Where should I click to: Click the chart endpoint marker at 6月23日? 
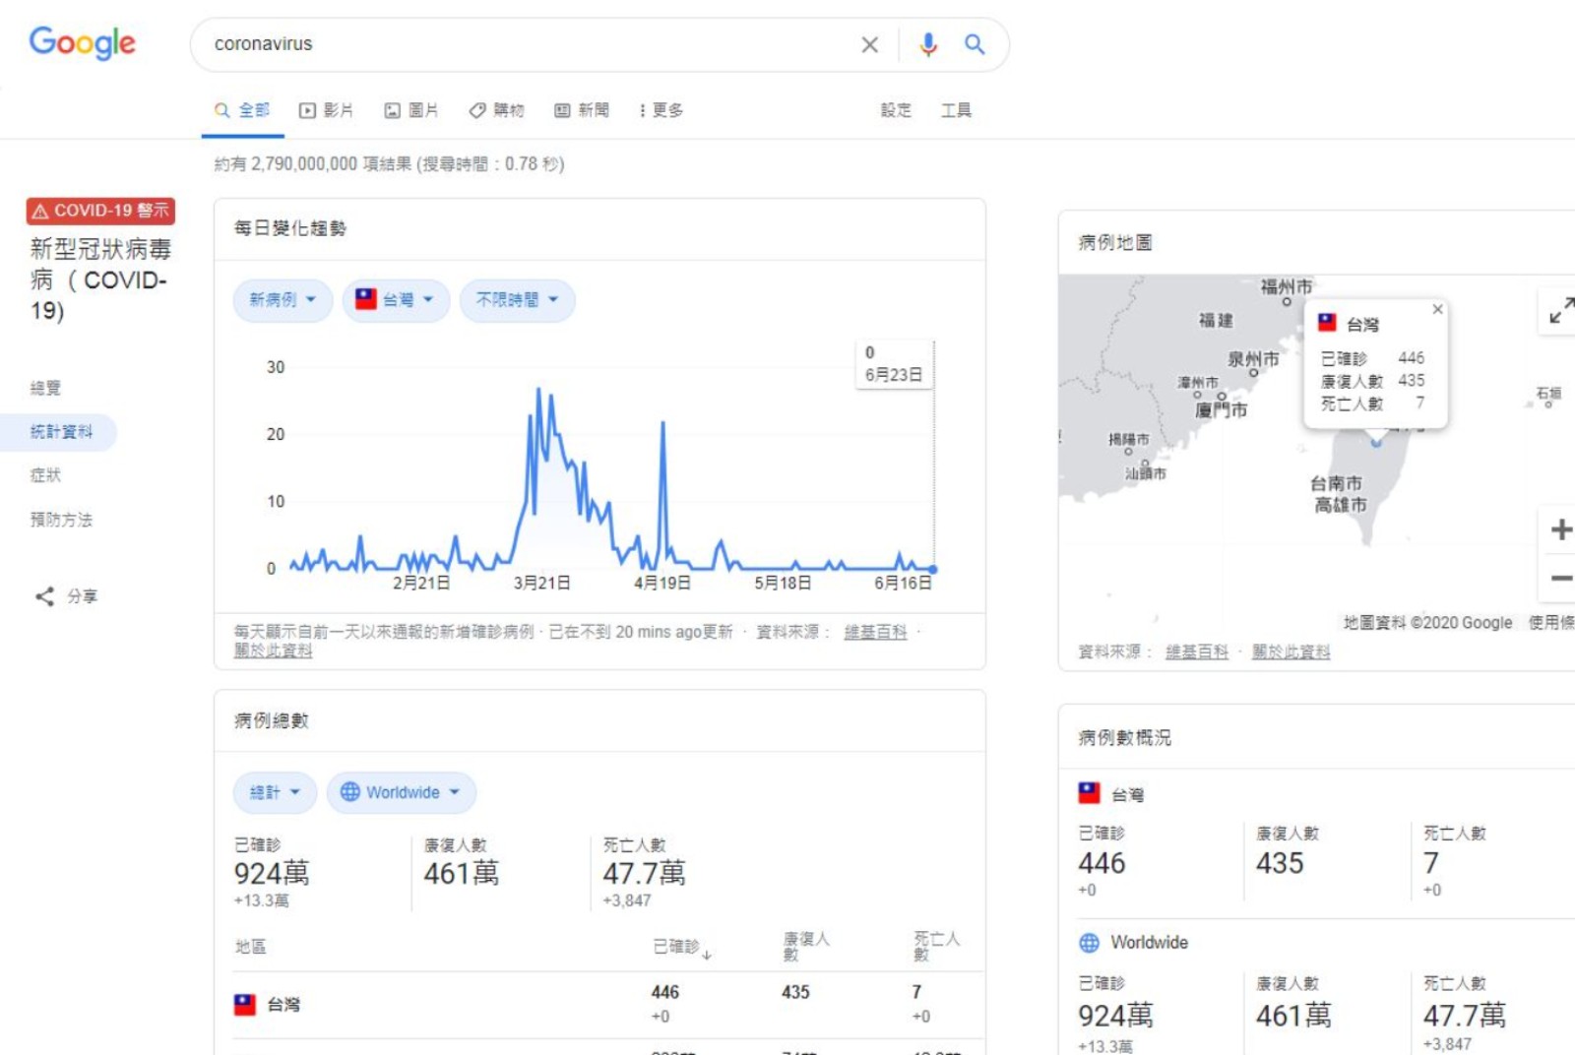(x=933, y=570)
